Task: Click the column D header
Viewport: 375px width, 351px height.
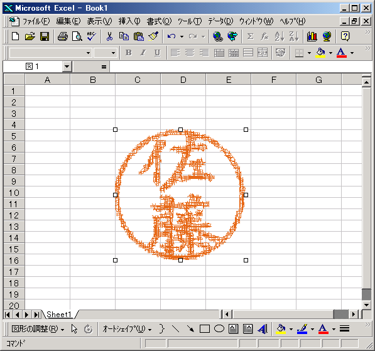Action: point(183,80)
